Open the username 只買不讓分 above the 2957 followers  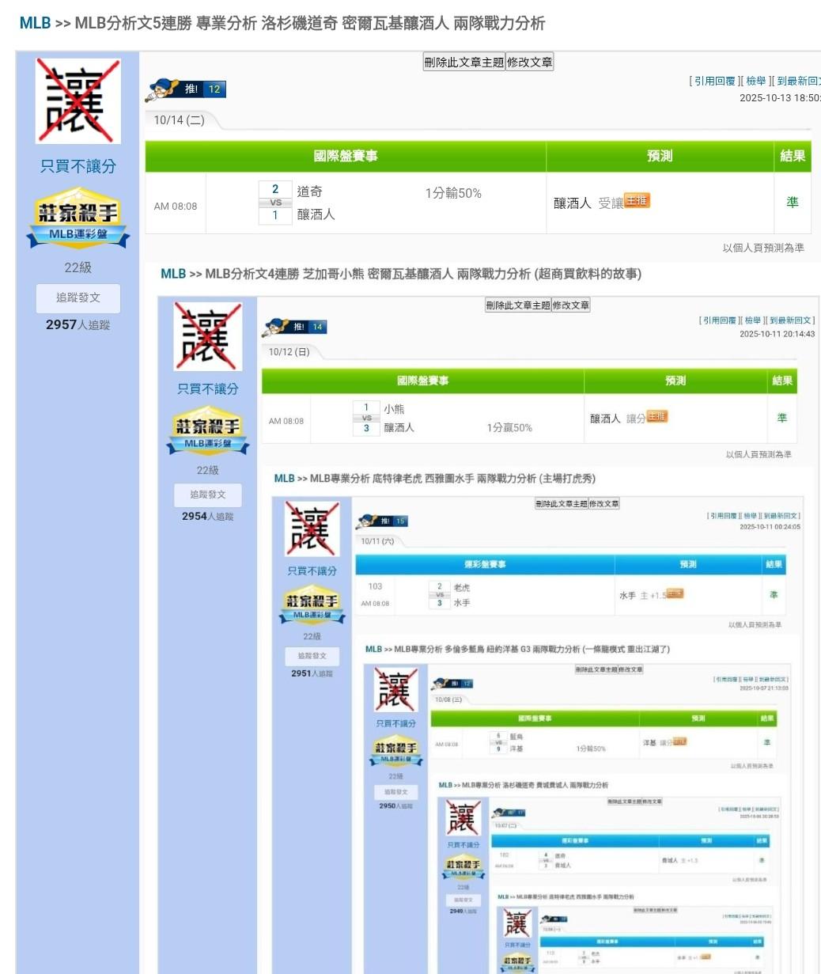[78, 166]
